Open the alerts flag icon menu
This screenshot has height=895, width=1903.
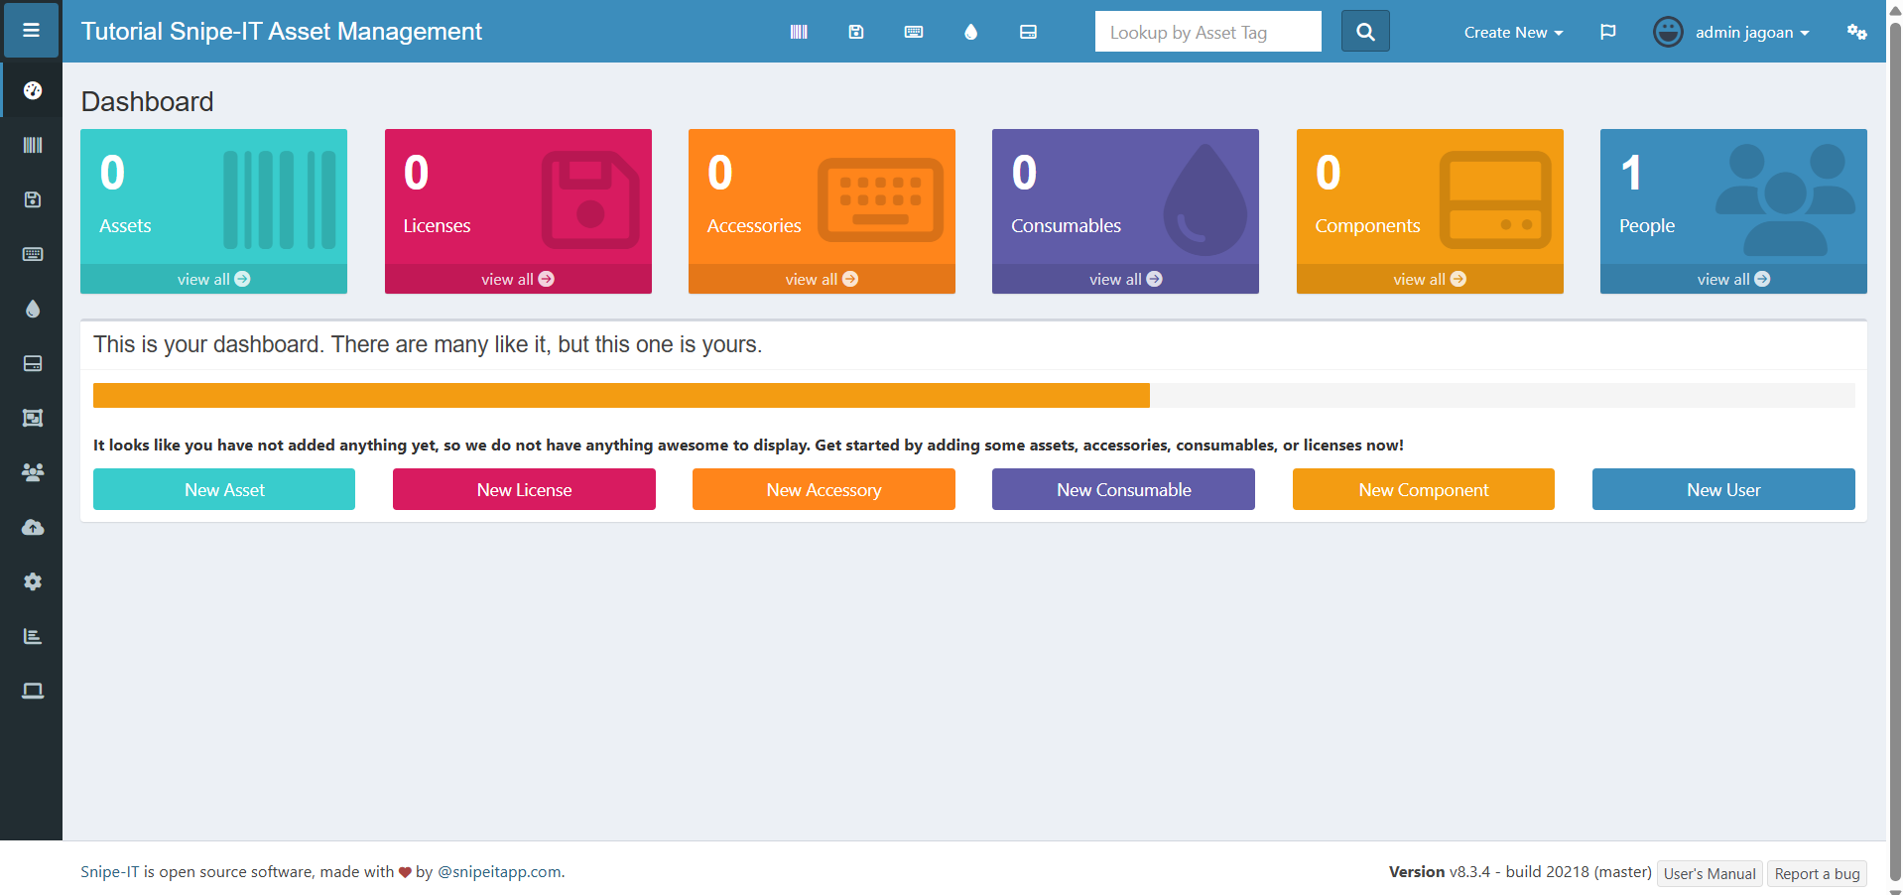[1607, 32]
